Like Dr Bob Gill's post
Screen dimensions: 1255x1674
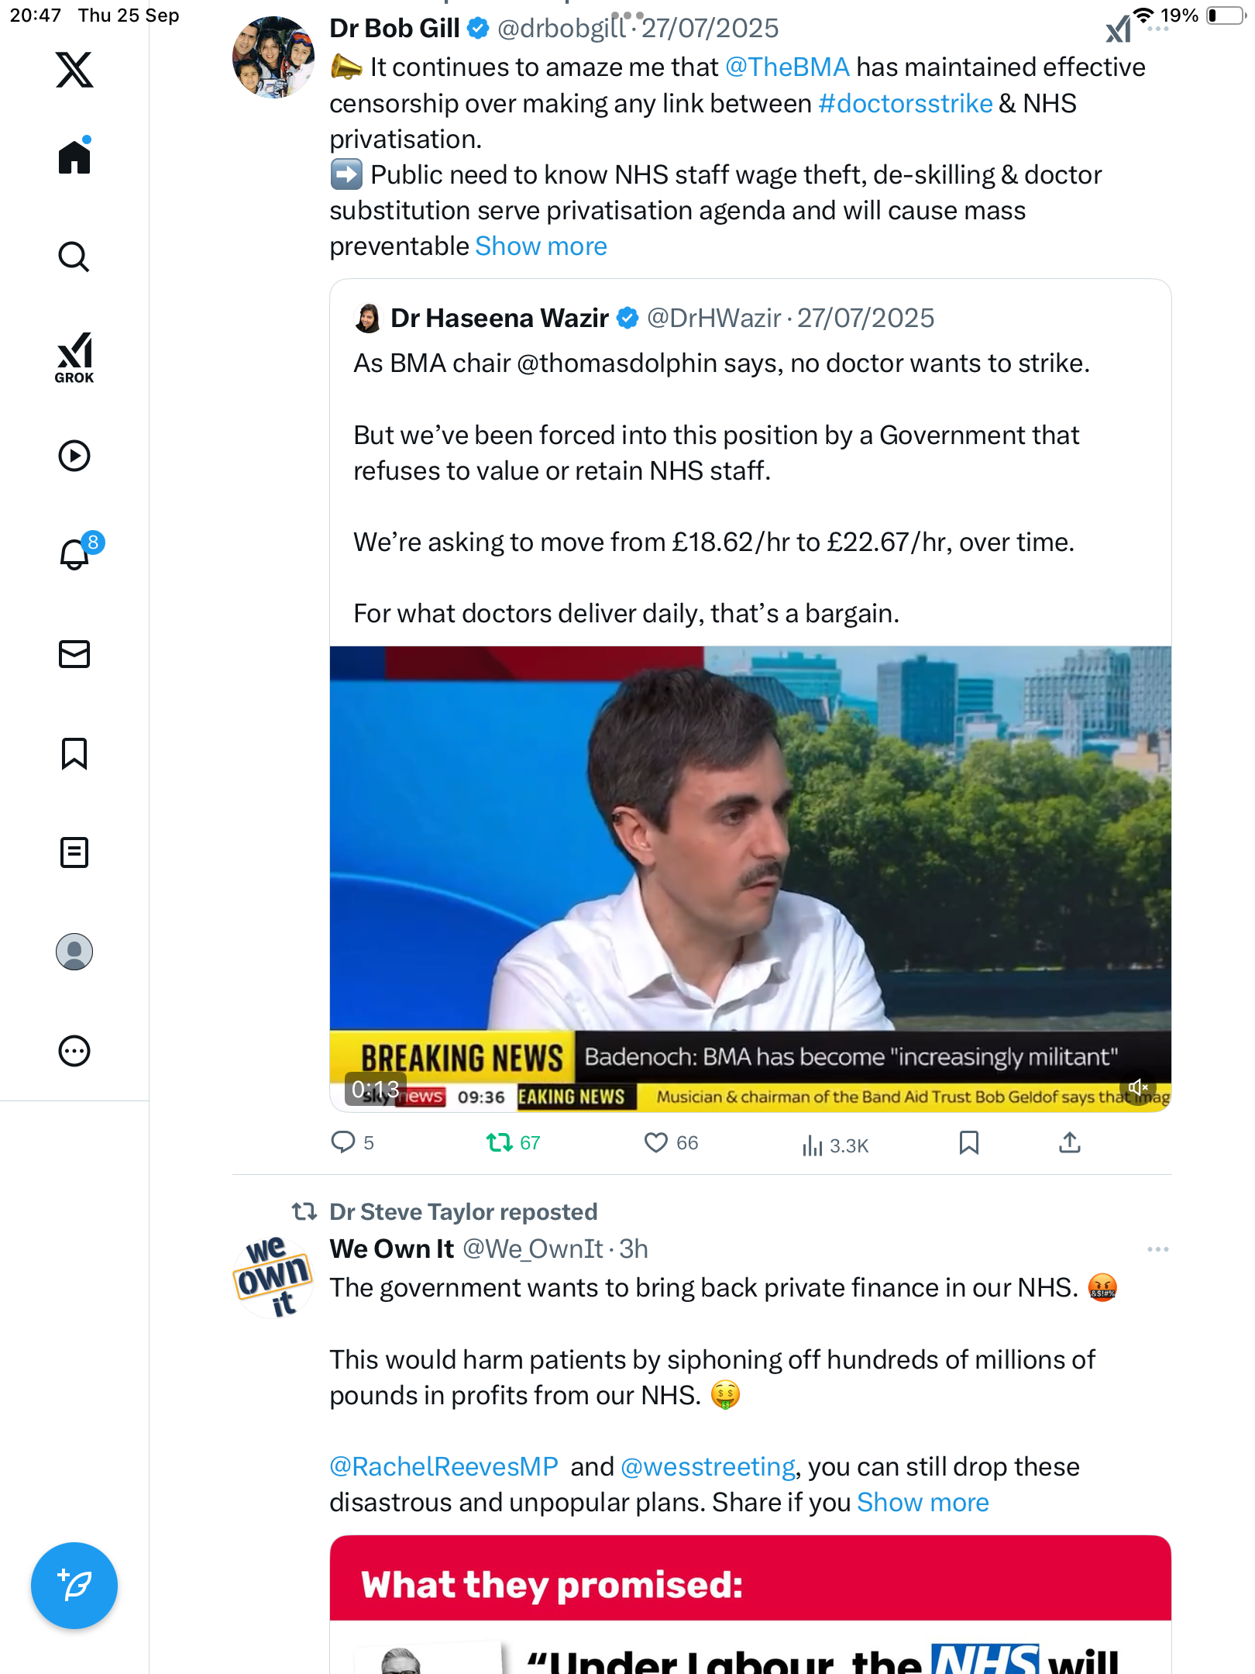[x=656, y=1142]
